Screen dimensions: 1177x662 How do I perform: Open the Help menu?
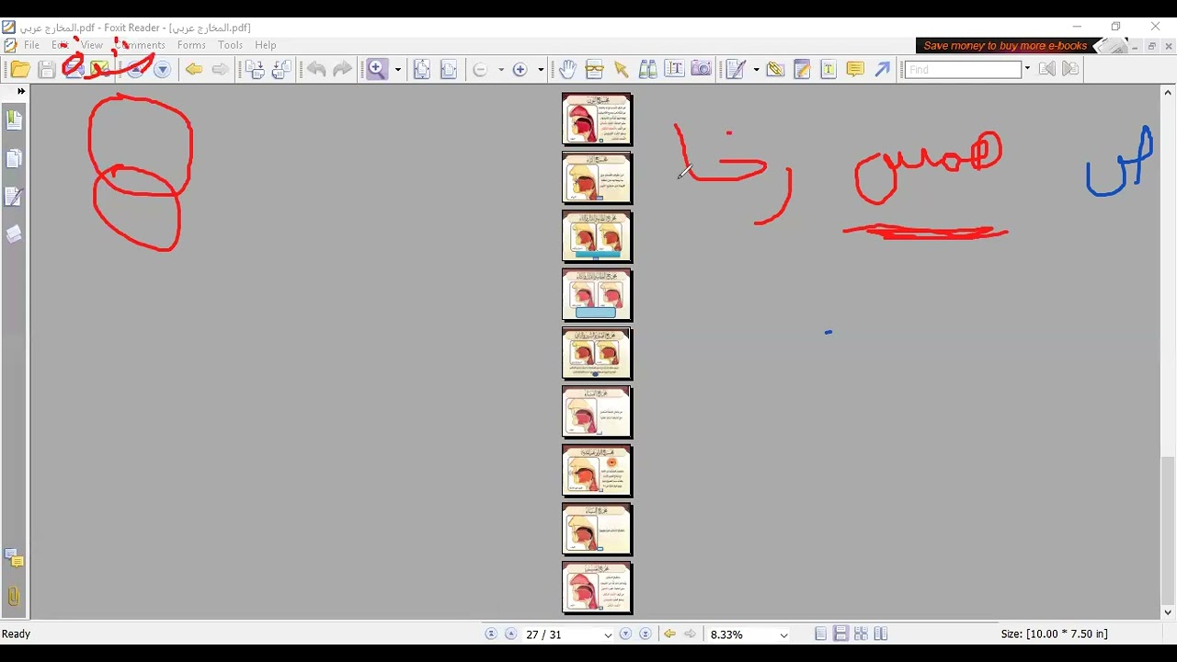click(266, 45)
